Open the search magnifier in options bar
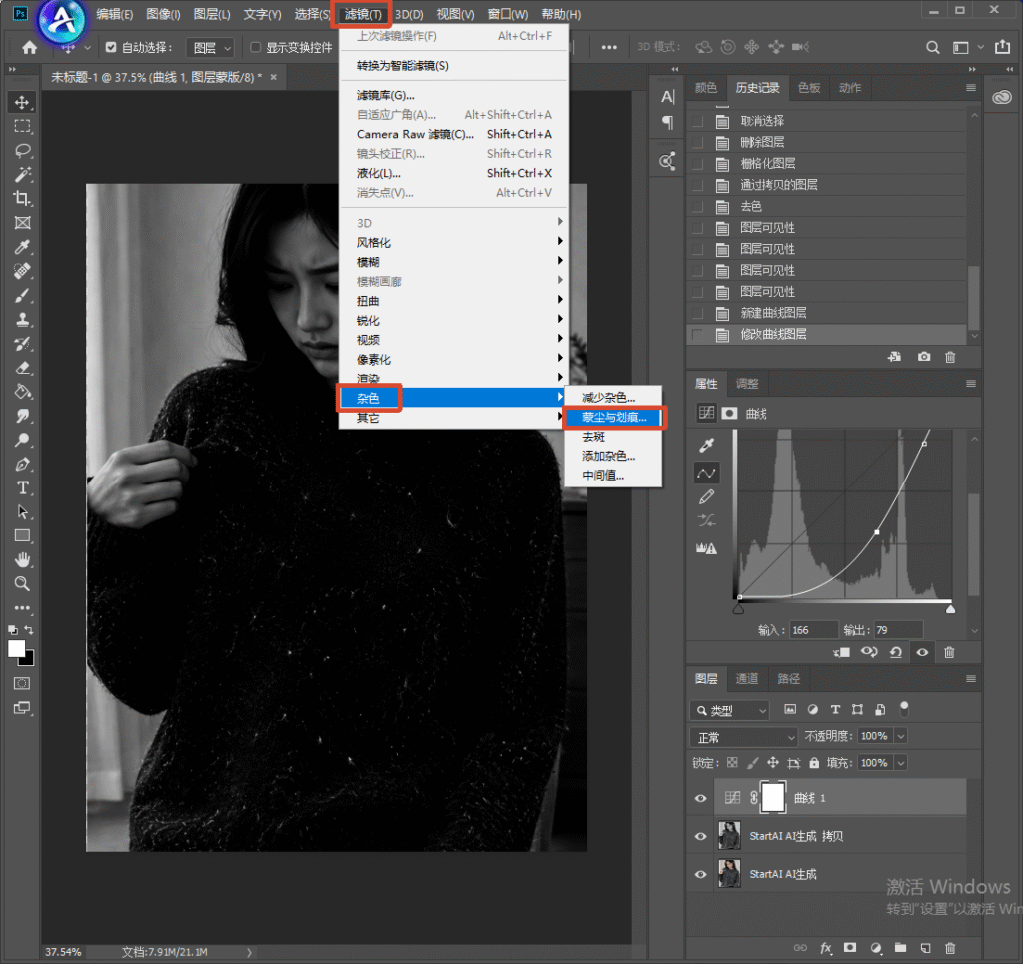 (x=933, y=47)
